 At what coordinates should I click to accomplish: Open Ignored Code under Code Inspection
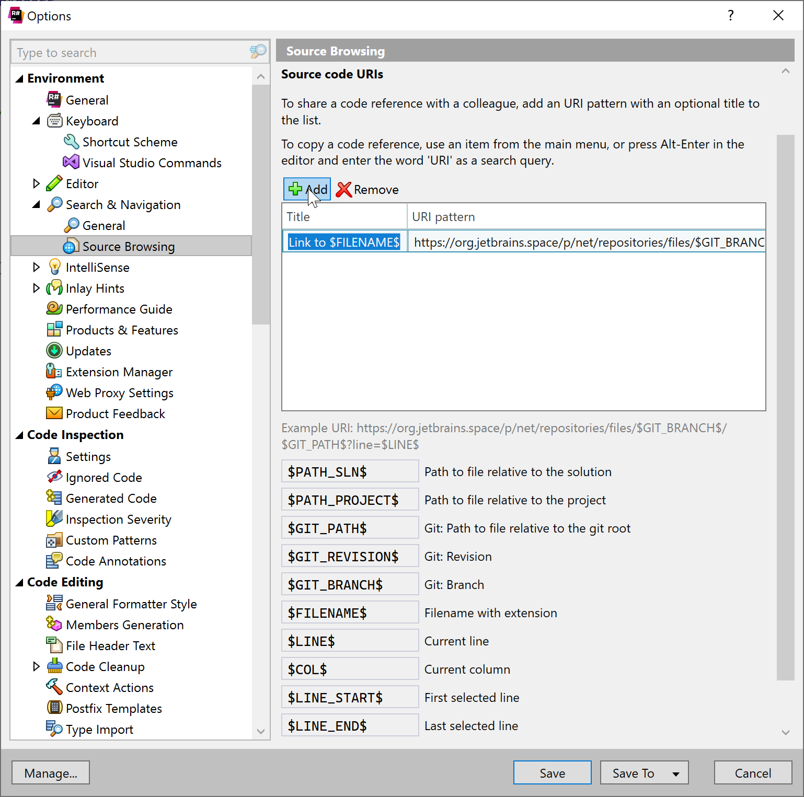(x=104, y=478)
